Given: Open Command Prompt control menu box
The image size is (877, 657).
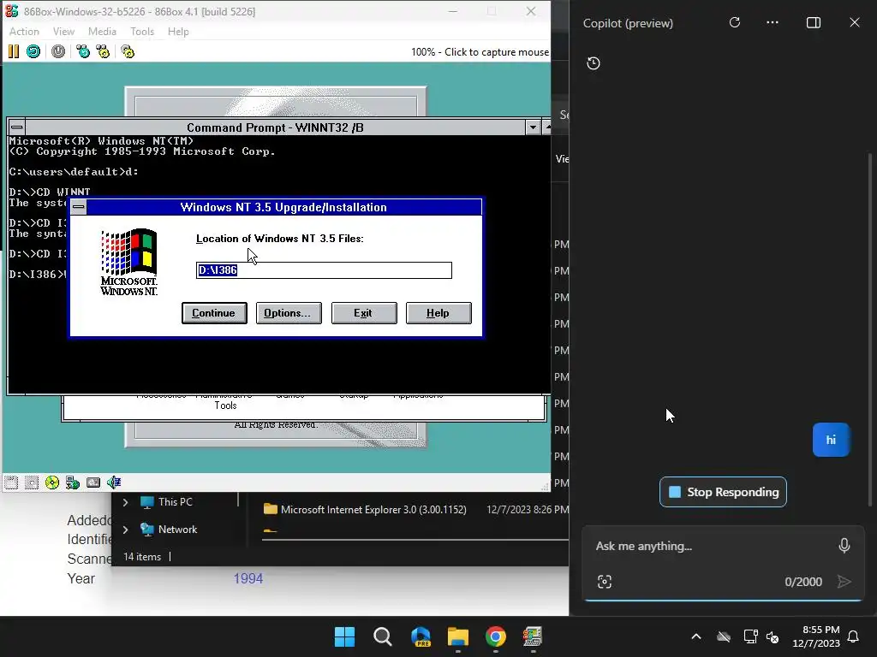Looking at the screenshot, I should 17,127.
